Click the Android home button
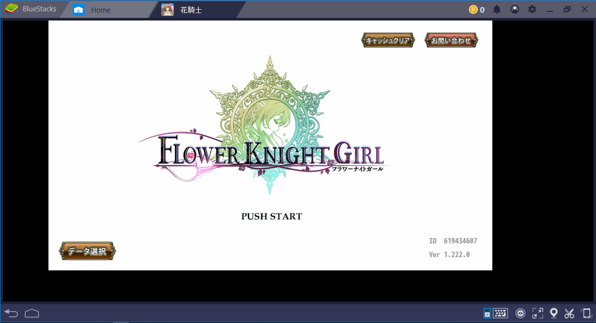 pyautogui.click(x=32, y=313)
